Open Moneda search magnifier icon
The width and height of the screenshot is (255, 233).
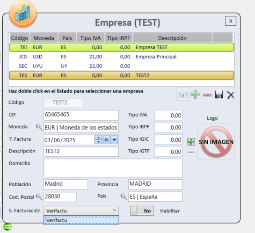39,127
